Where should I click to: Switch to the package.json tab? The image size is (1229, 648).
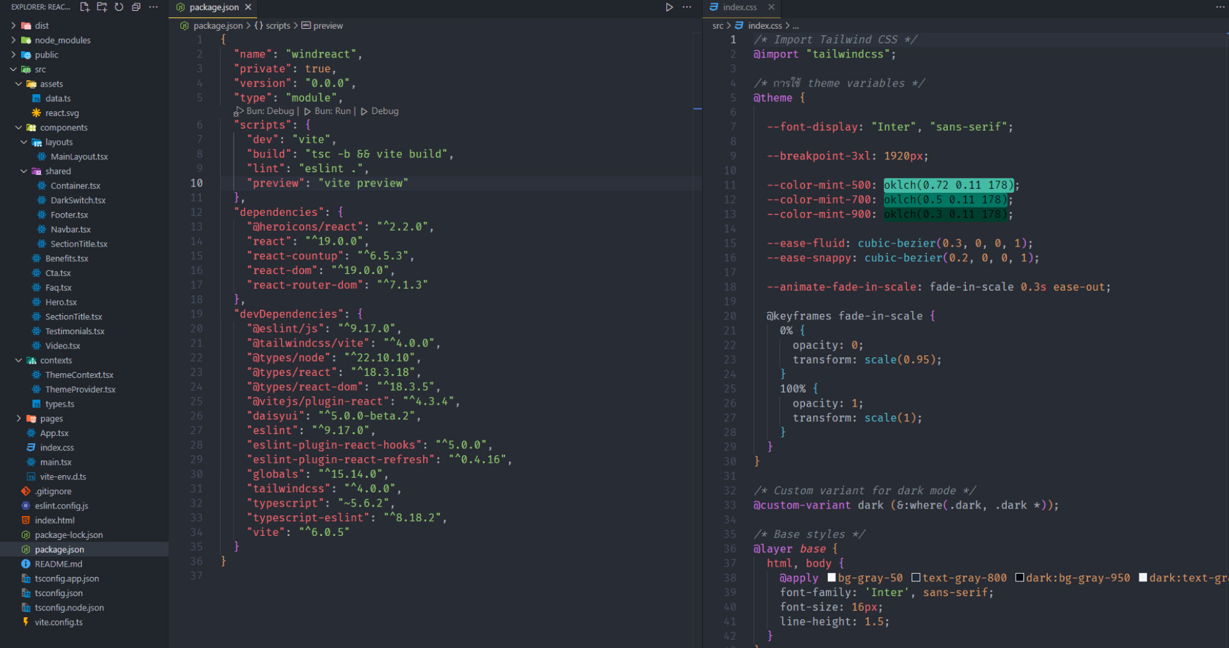pyautogui.click(x=213, y=7)
